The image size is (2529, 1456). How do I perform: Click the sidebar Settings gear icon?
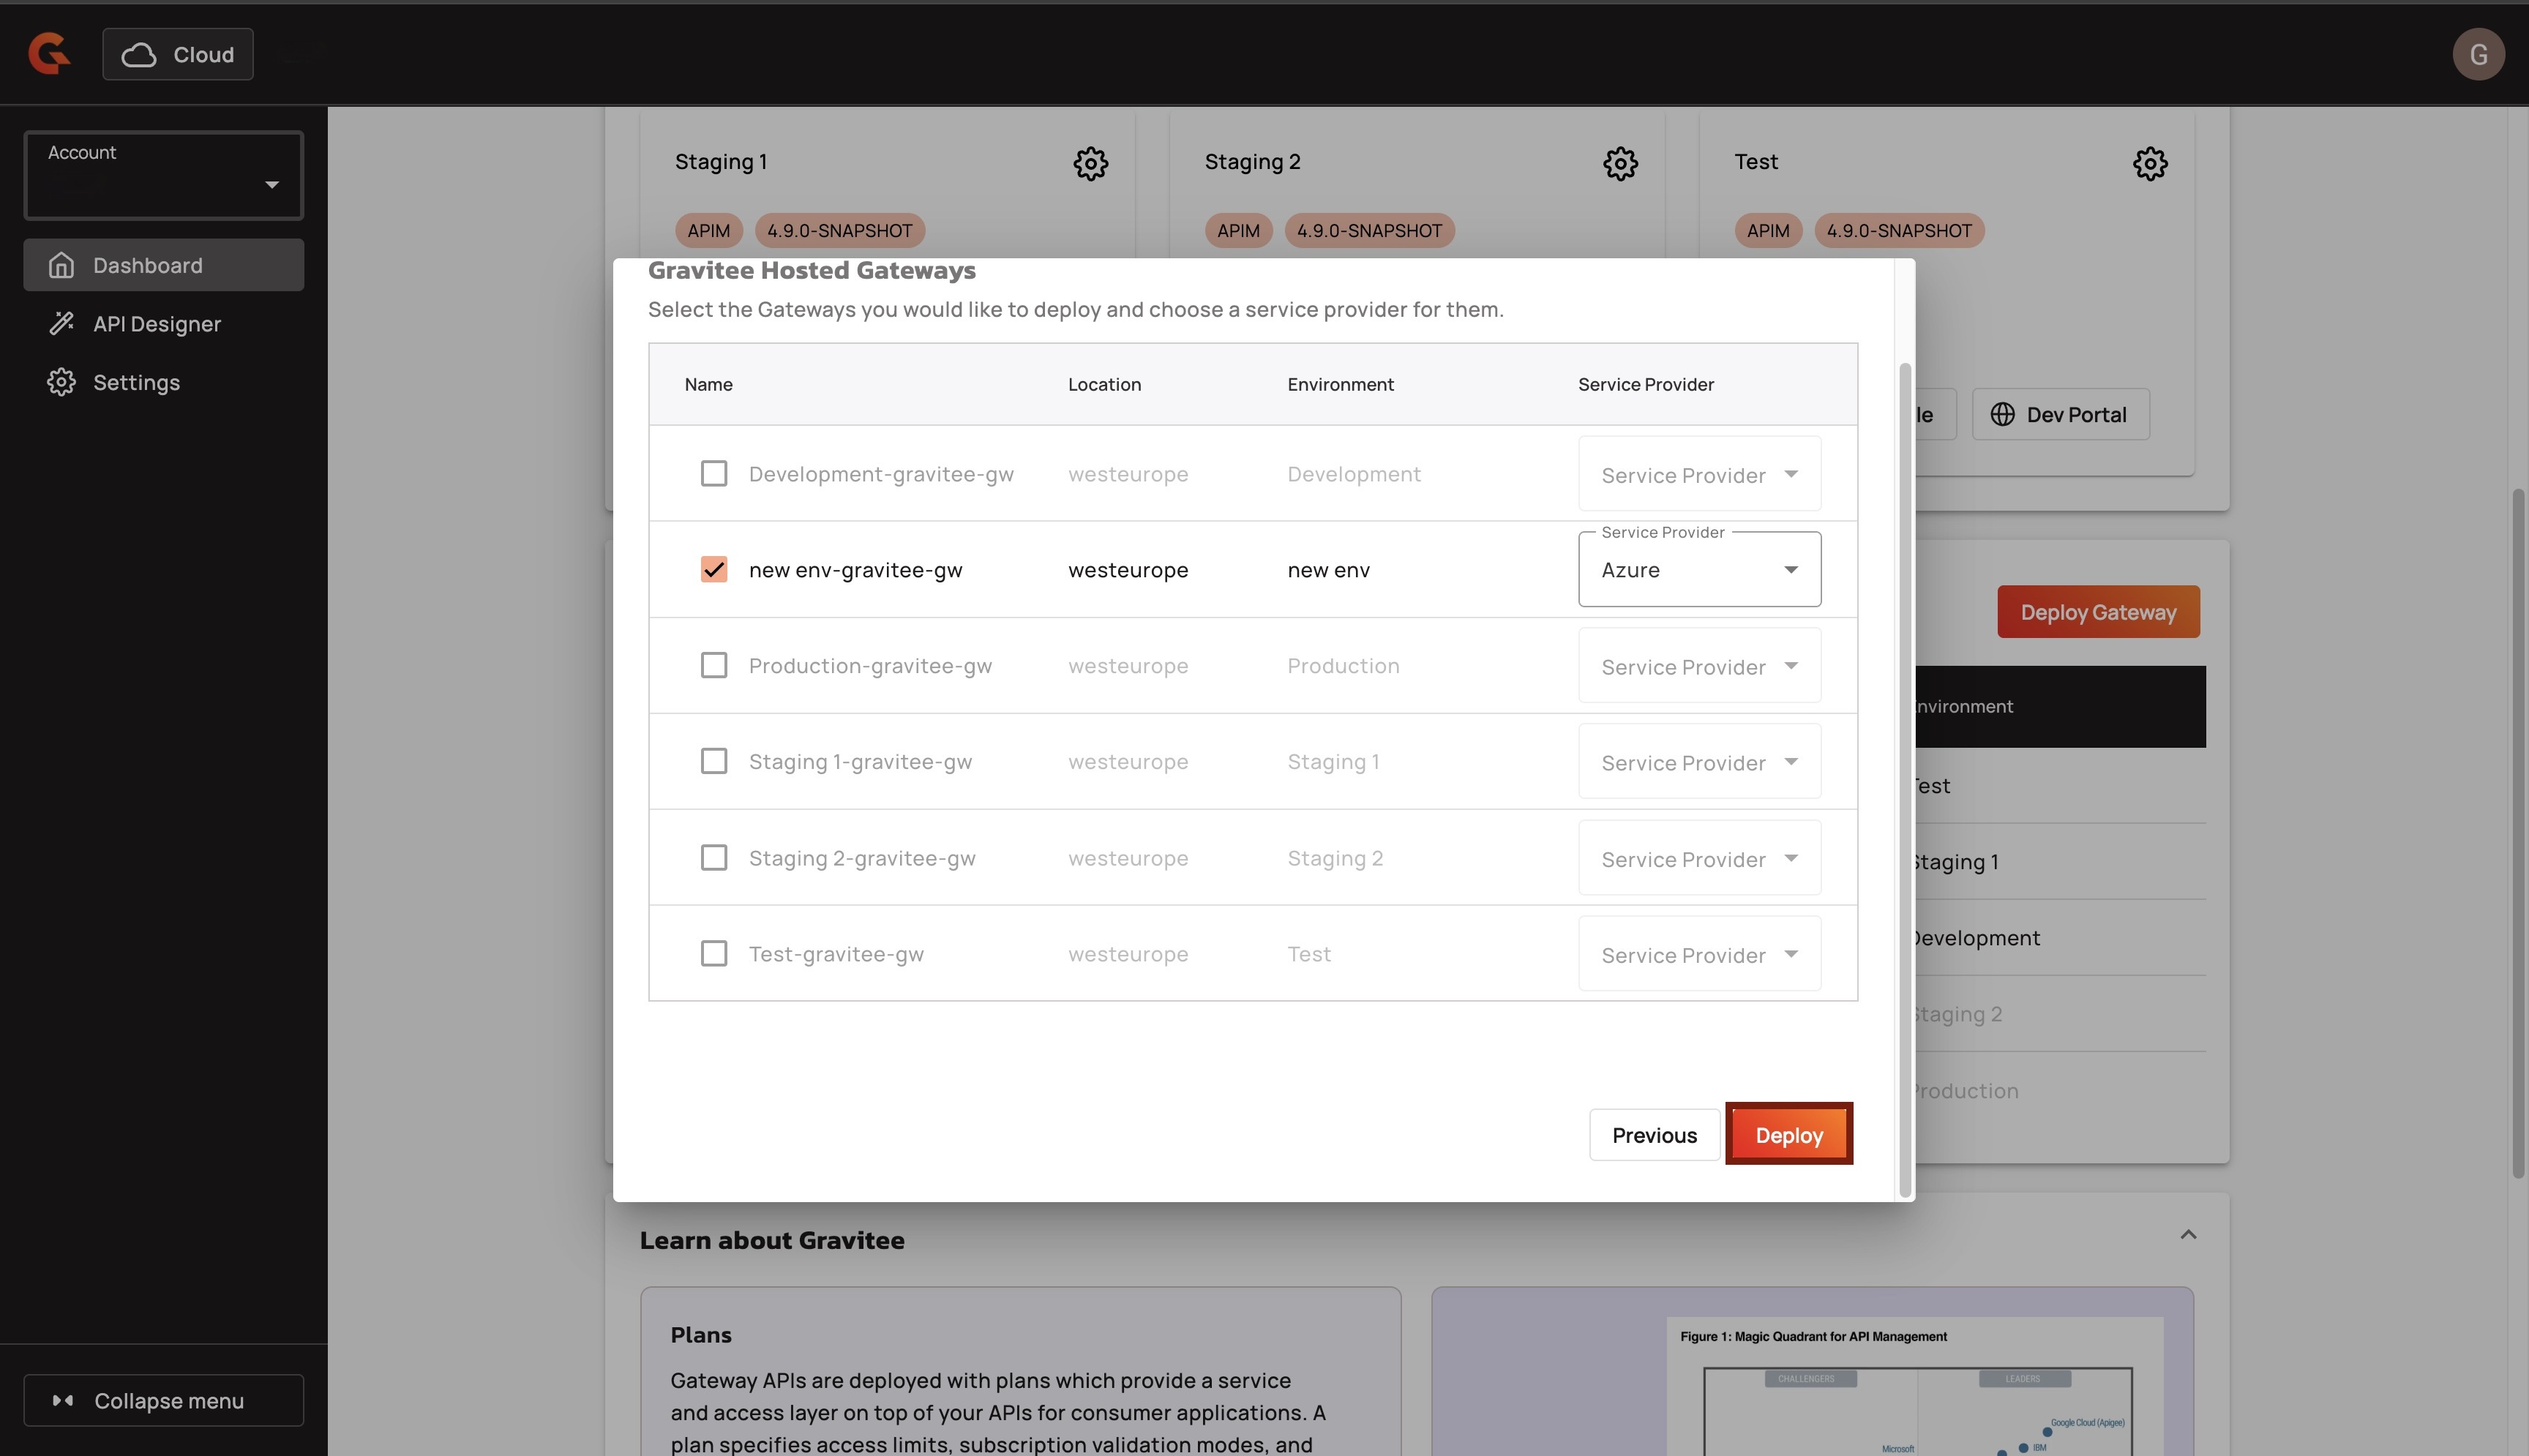tap(61, 382)
